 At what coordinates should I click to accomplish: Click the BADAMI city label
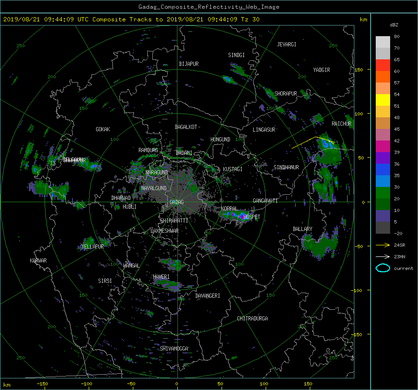(x=184, y=153)
